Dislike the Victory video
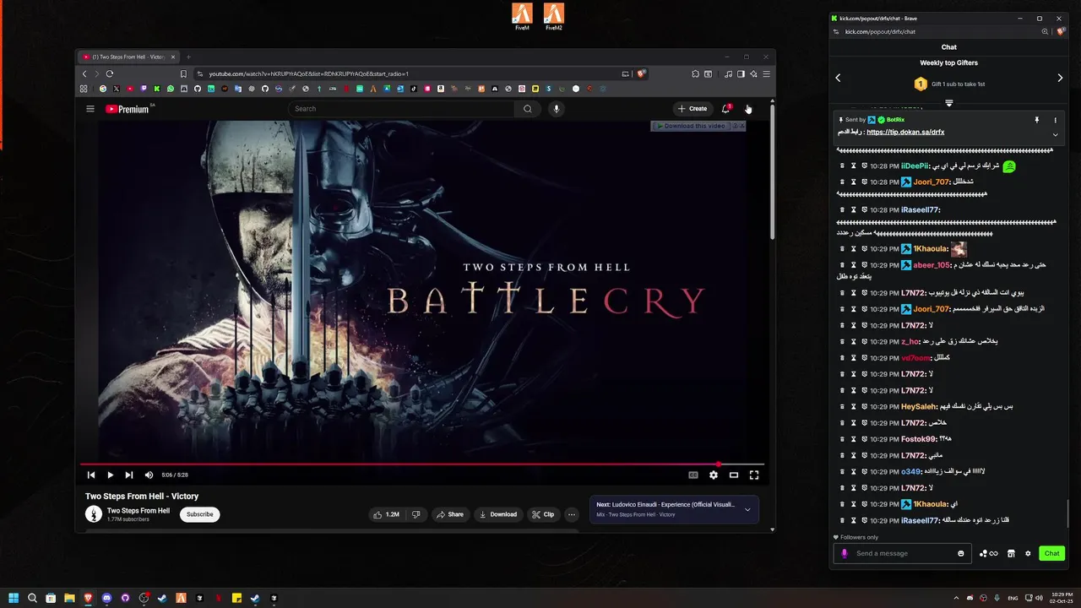This screenshot has height=608, width=1081. point(416,514)
